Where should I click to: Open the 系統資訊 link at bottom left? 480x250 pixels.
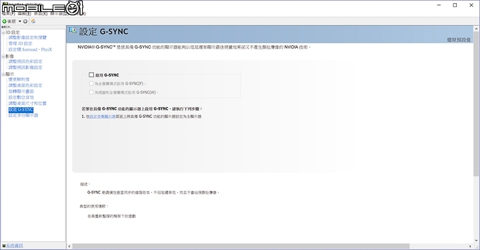point(15,245)
